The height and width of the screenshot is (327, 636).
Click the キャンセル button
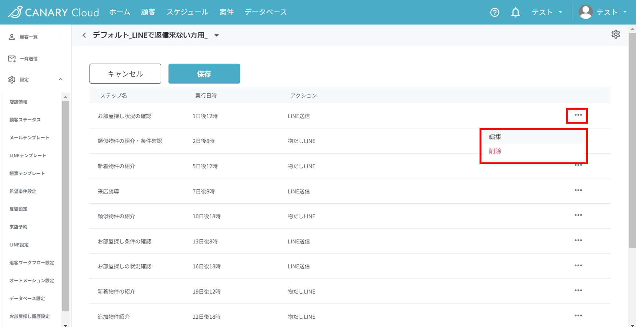[125, 74]
